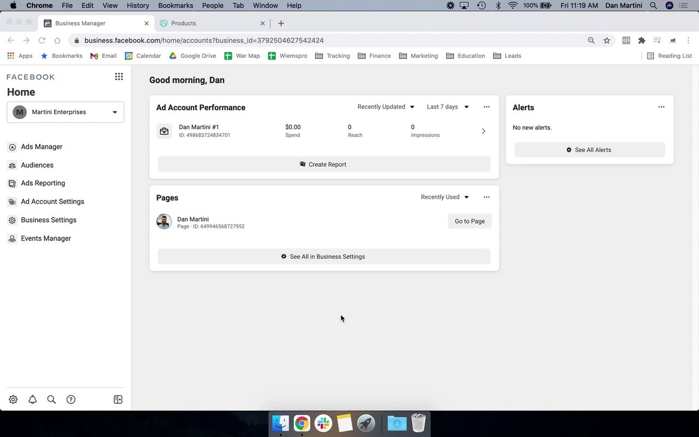699x437 pixels.
Task: Open Slack from the dock
Action: point(323,423)
